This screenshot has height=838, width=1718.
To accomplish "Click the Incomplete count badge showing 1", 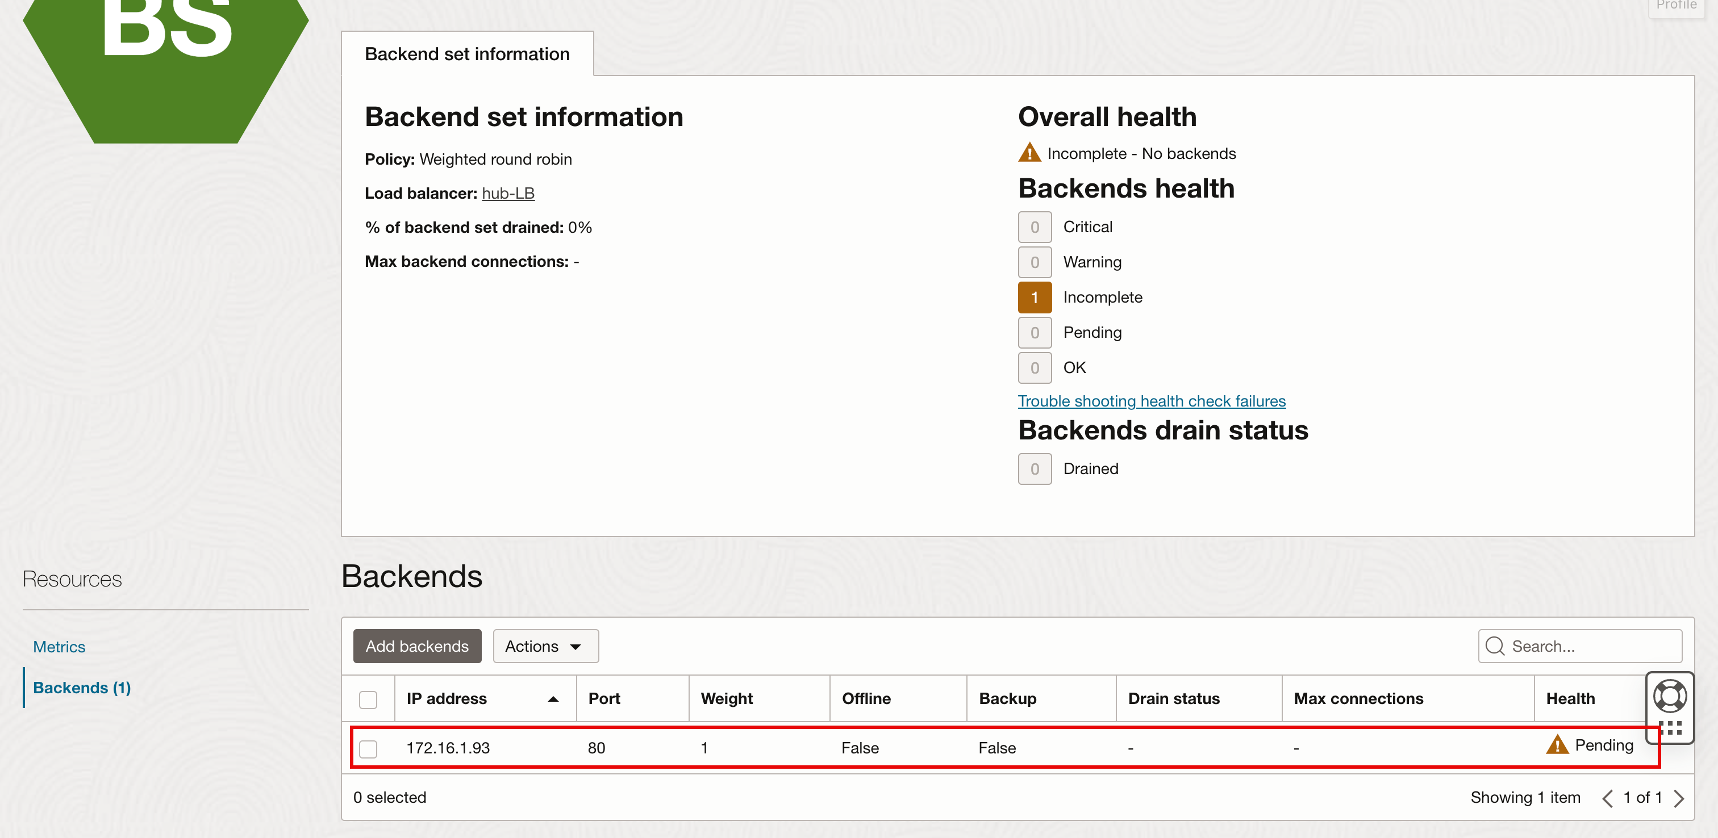I will [1035, 298].
